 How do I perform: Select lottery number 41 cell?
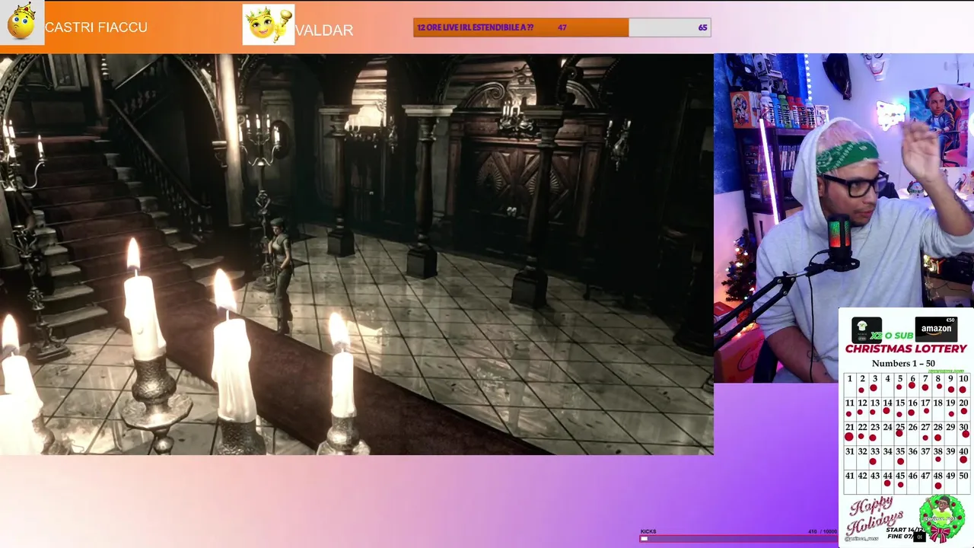pos(849,483)
